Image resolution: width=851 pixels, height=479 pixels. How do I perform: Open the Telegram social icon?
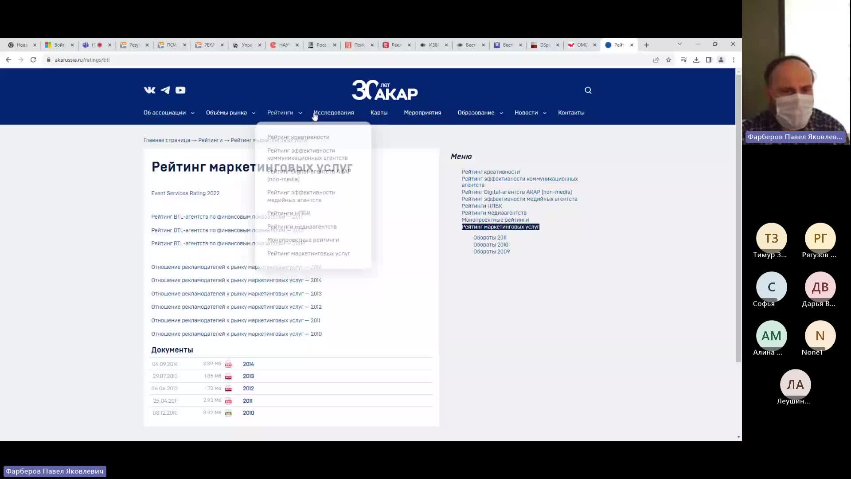165,90
